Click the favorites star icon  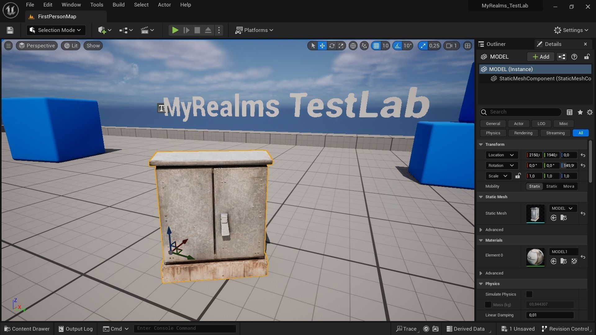click(x=580, y=112)
